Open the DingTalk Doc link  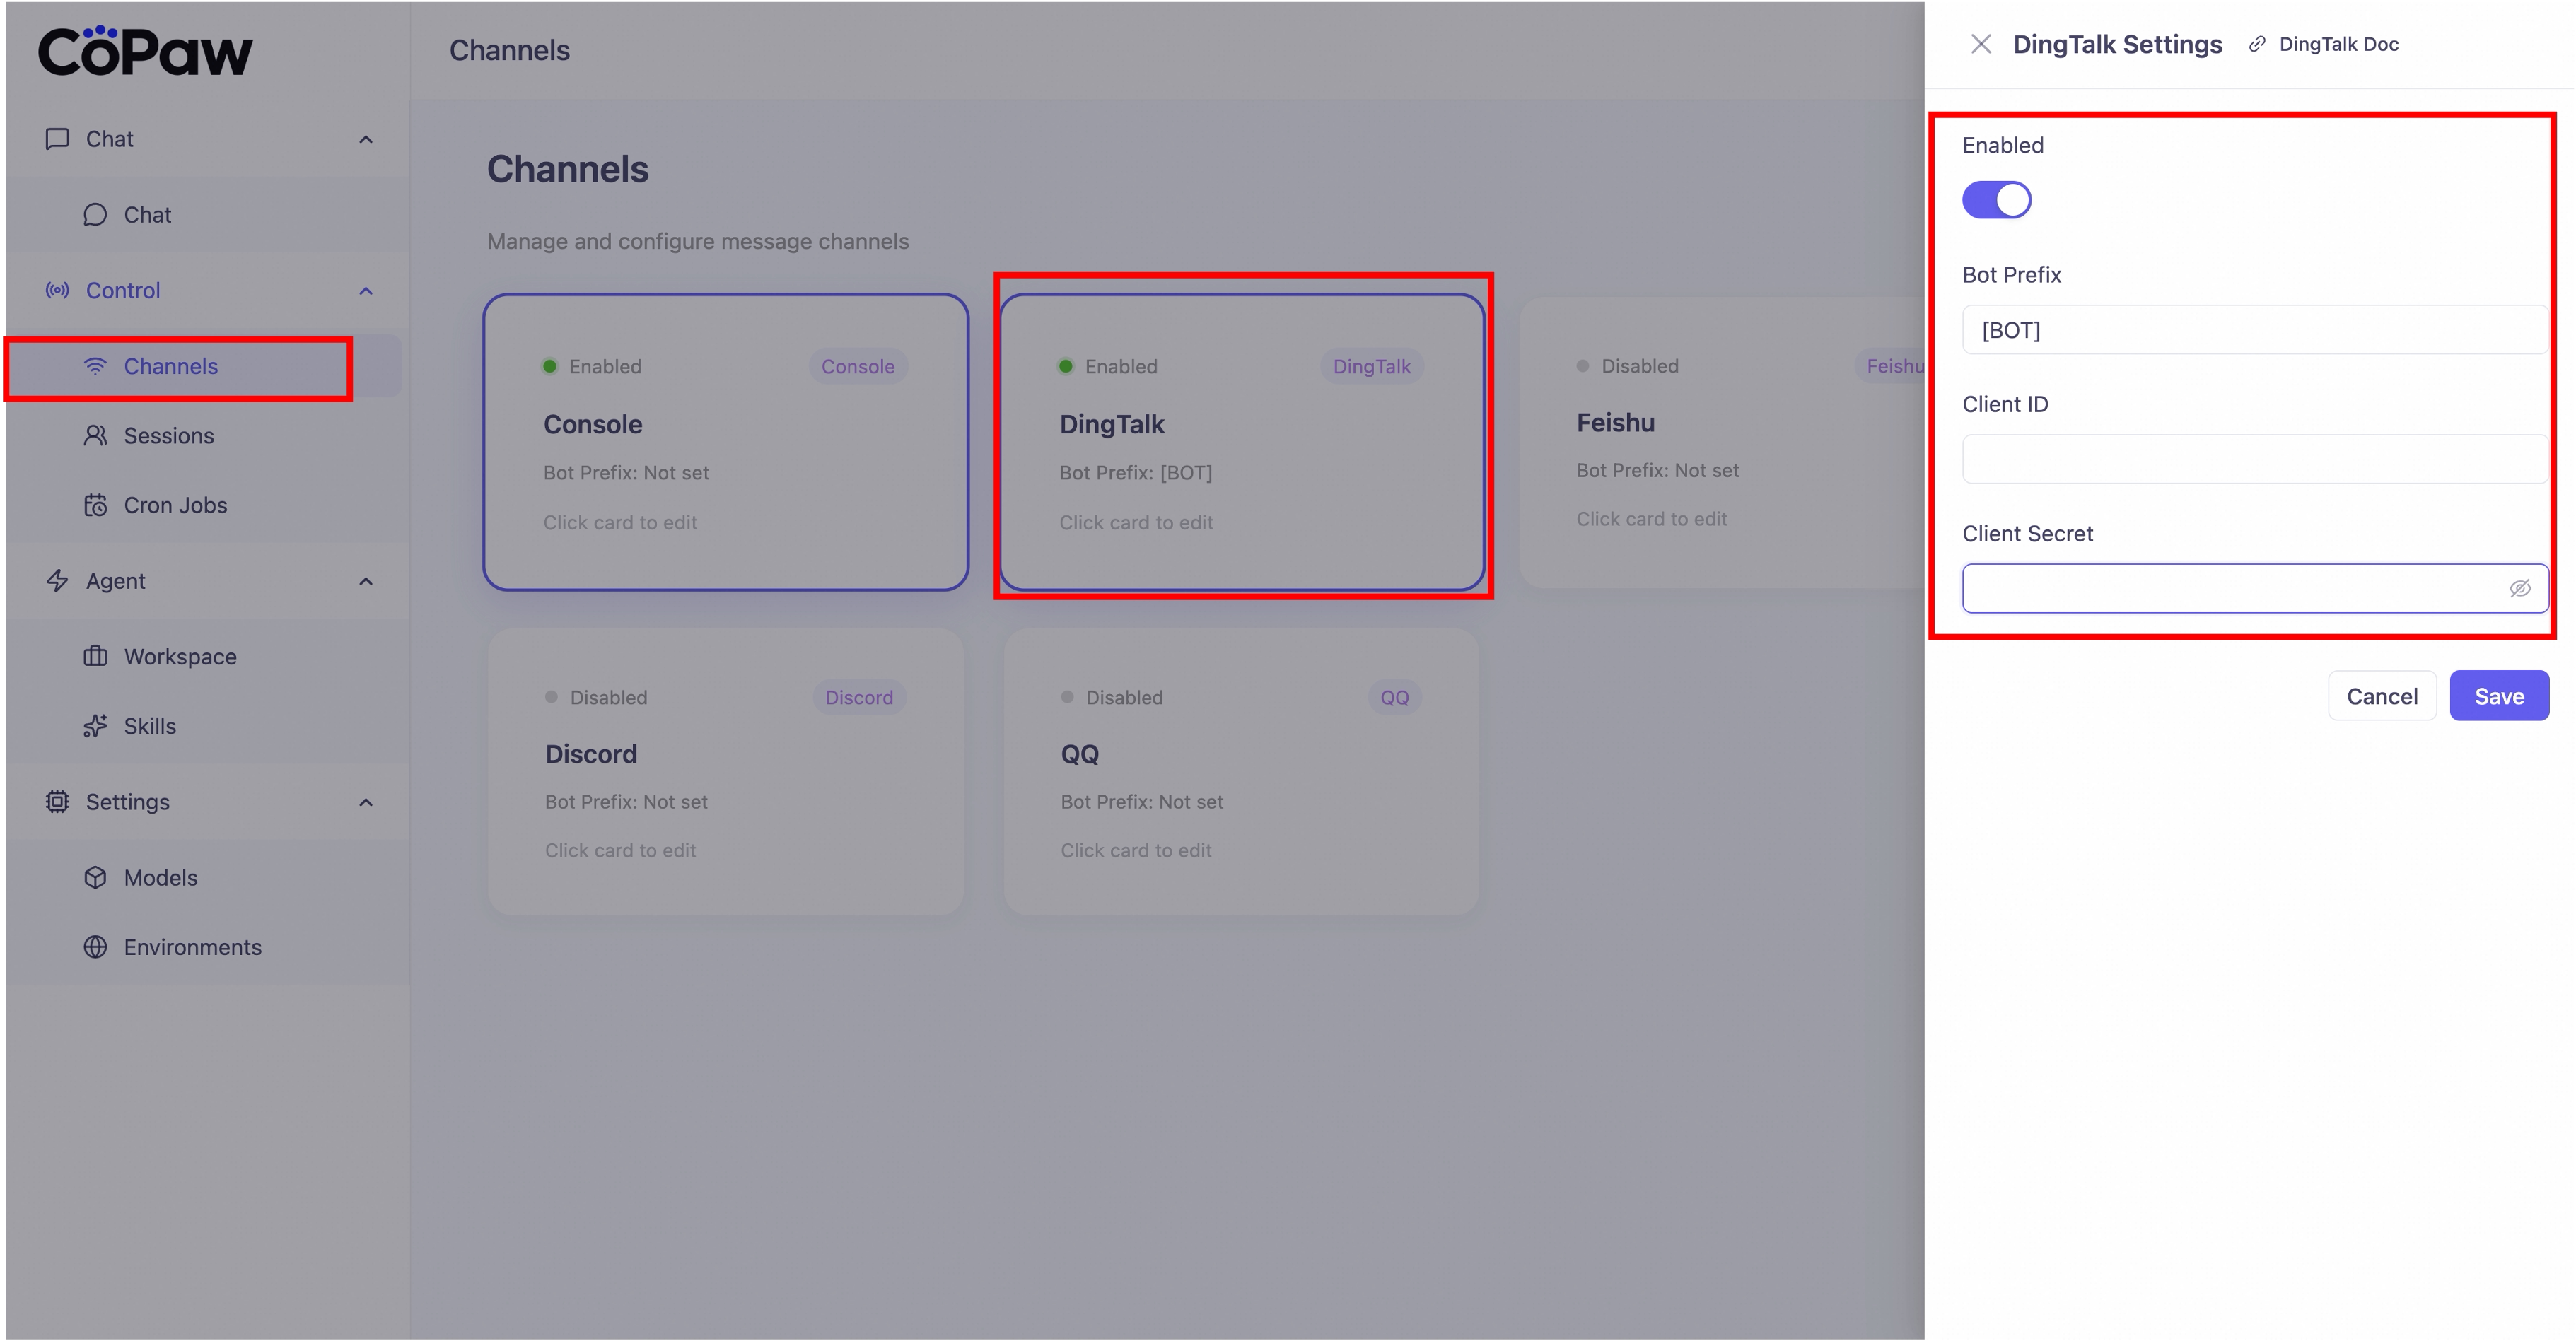2337,44
